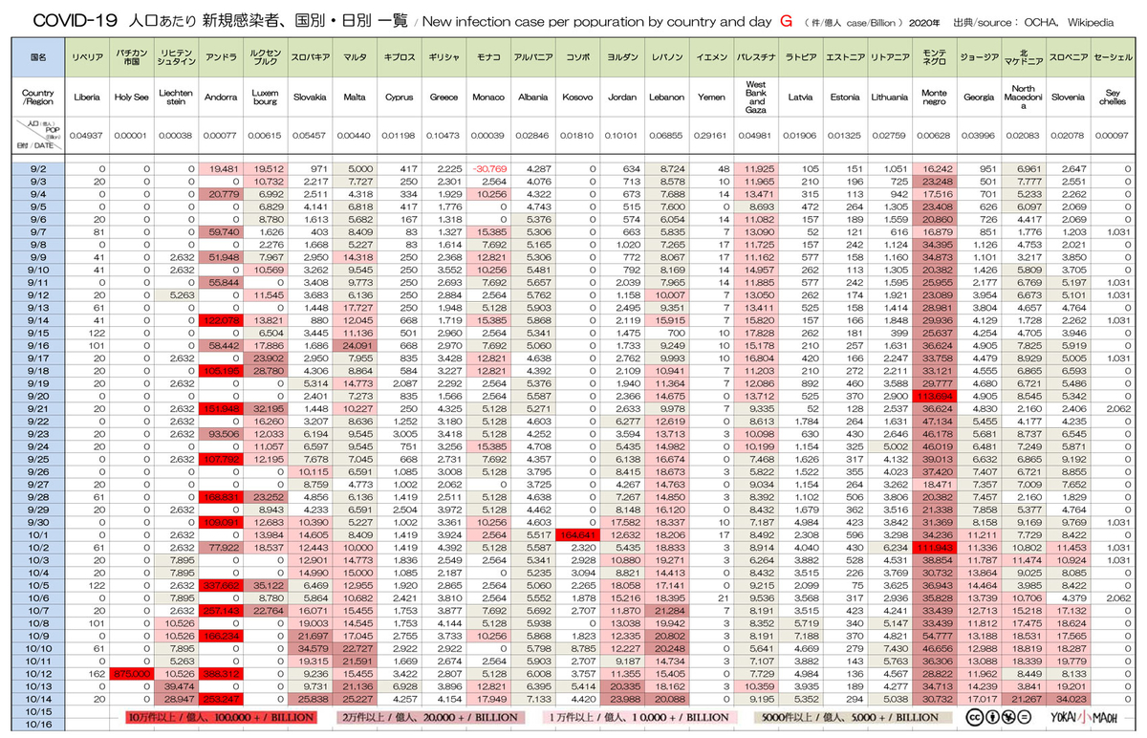
Task: Select the Slovakia column header
Action: [308, 97]
